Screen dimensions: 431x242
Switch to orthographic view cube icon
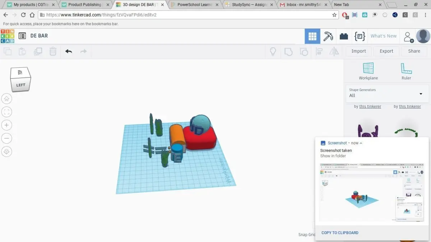[x=6, y=152]
